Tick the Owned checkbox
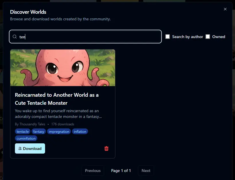This screenshot has height=180, width=235. pyautogui.click(x=208, y=37)
